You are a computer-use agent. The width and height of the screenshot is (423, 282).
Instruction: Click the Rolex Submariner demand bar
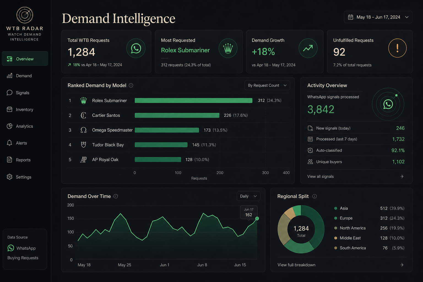(194, 101)
